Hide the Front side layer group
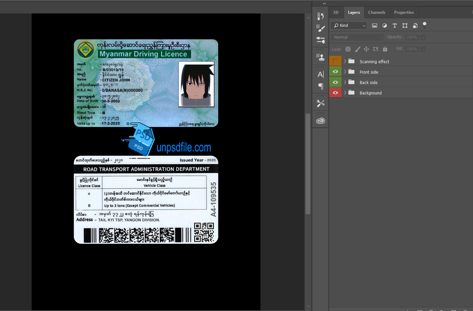473x311 pixels. 335,72
